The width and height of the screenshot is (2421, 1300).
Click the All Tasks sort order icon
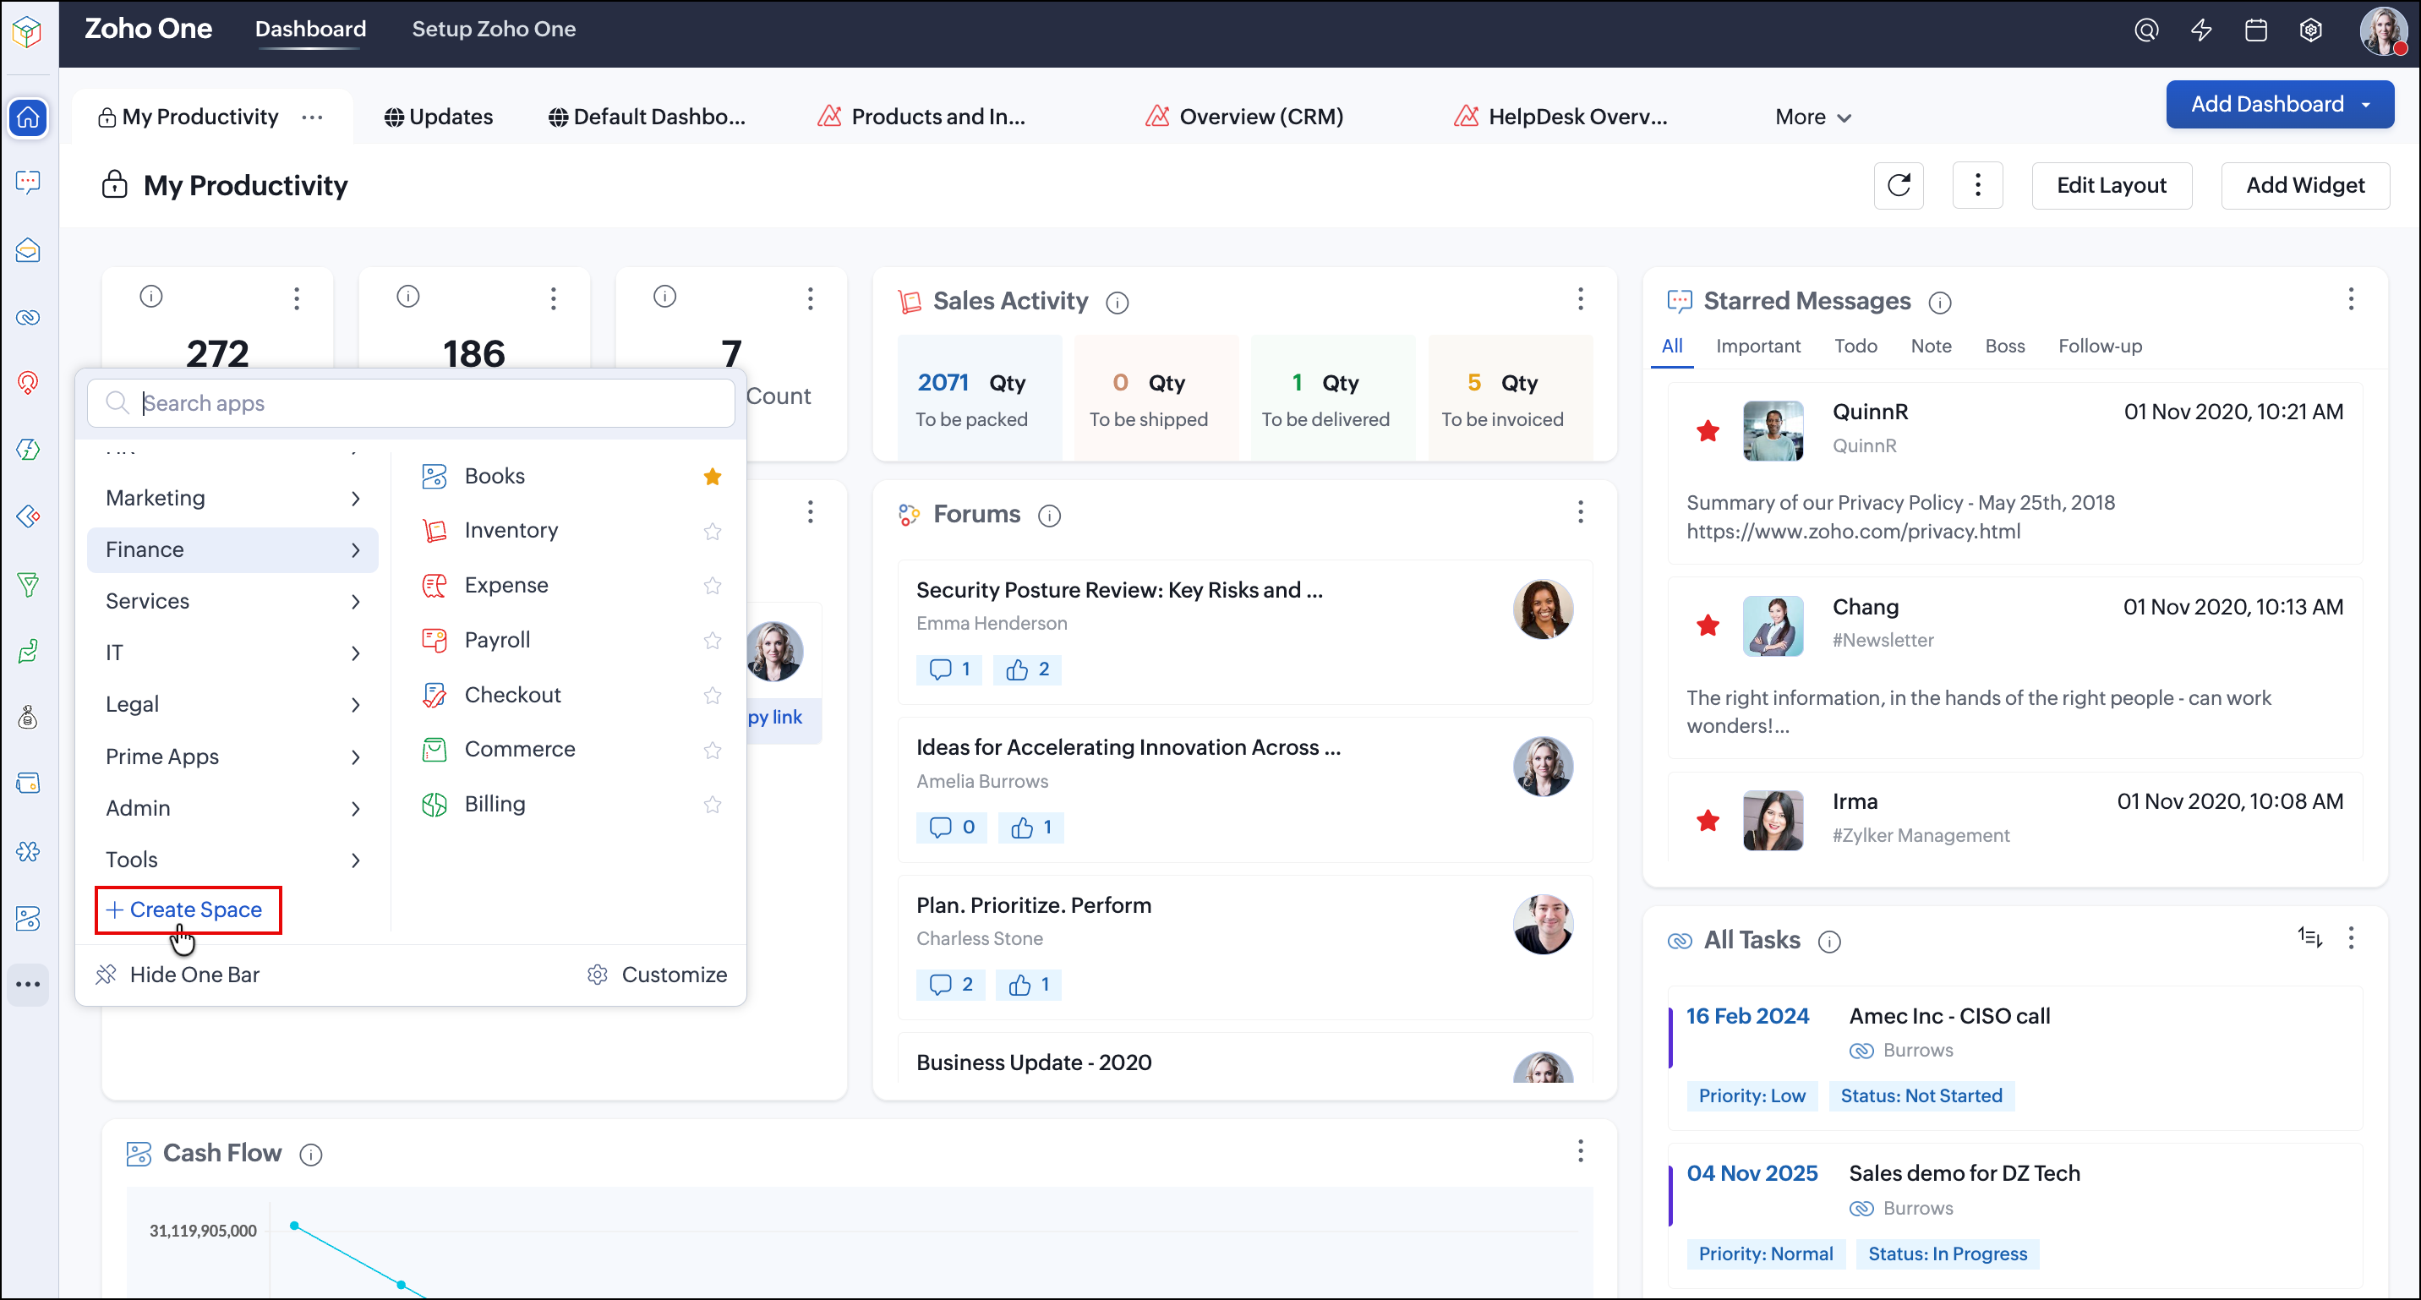2310,937
